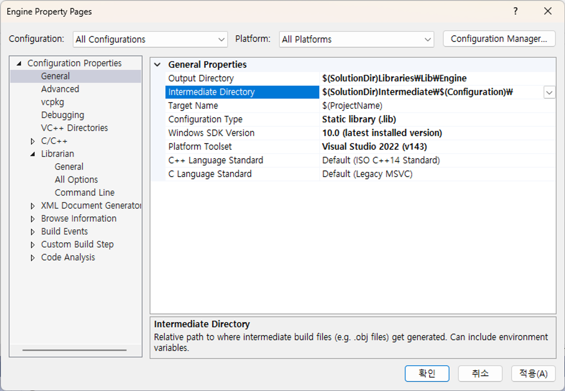The image size is (565, 391).
Task: Select the vcpkg properties page
Action: click(x=53, y=102)
